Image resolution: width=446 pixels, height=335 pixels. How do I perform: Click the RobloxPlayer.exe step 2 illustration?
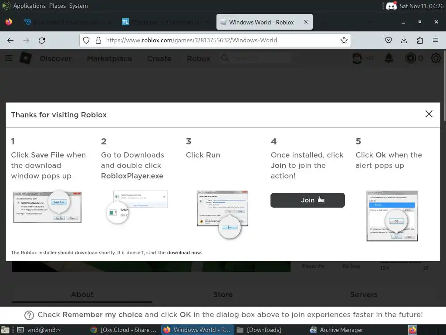(137, 207)
